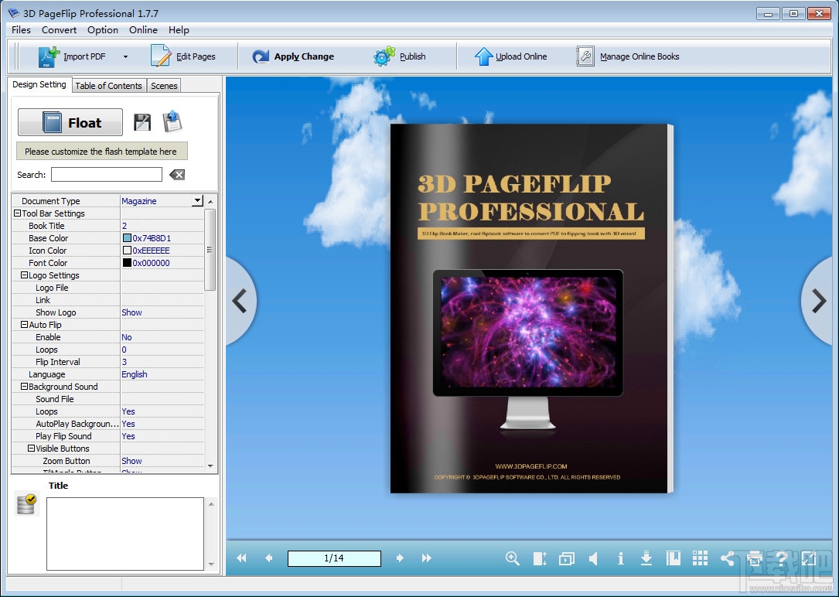Image resolution: width=839 pixels, height=597 pixels.
Task: Click the database checkmark icon beside Title
Action: coord(26,504)
